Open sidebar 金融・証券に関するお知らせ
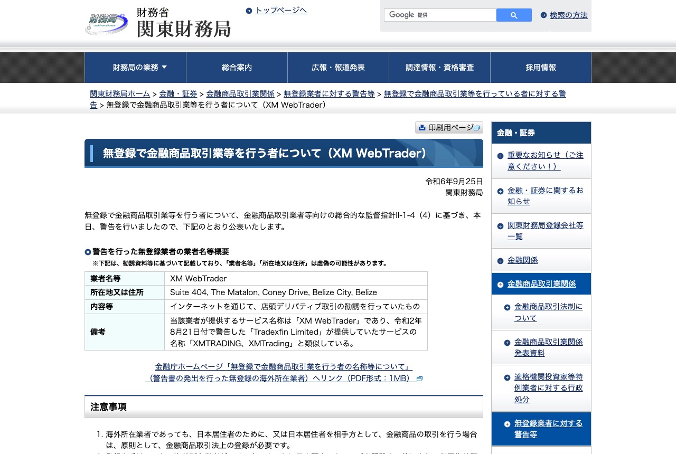The height and width of the screenshot is (454, 676). pyautogui.click(x=546, y=196)
